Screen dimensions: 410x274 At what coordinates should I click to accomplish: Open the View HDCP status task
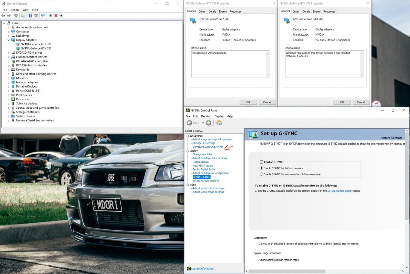203,166
